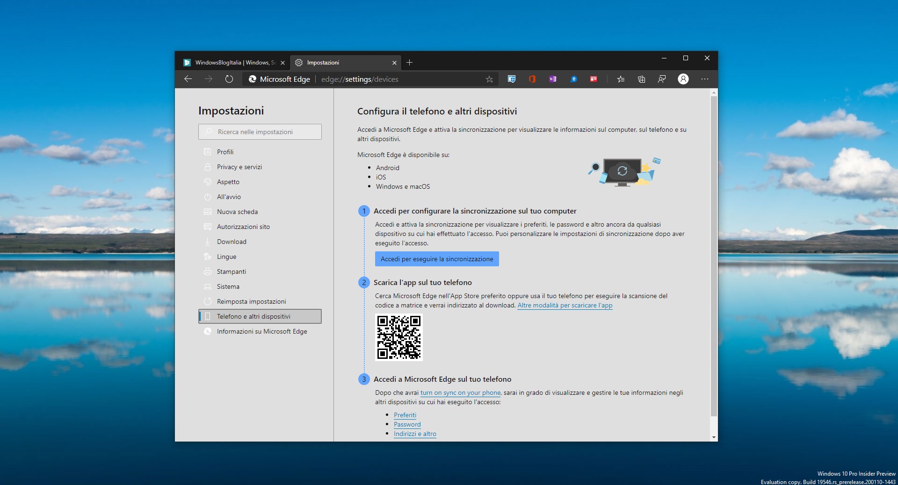Click the Edge logo in the address bar
The width and height of the screenshot is (898, 485).
tap(253, 79)
